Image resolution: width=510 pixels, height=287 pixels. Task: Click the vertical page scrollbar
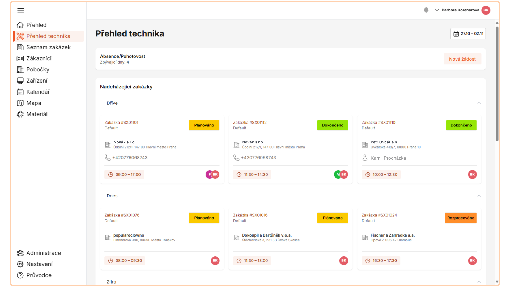[497, 84]
